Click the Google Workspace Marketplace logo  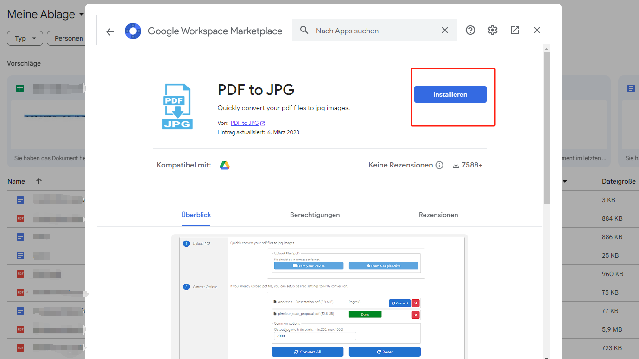coord(133,31)
